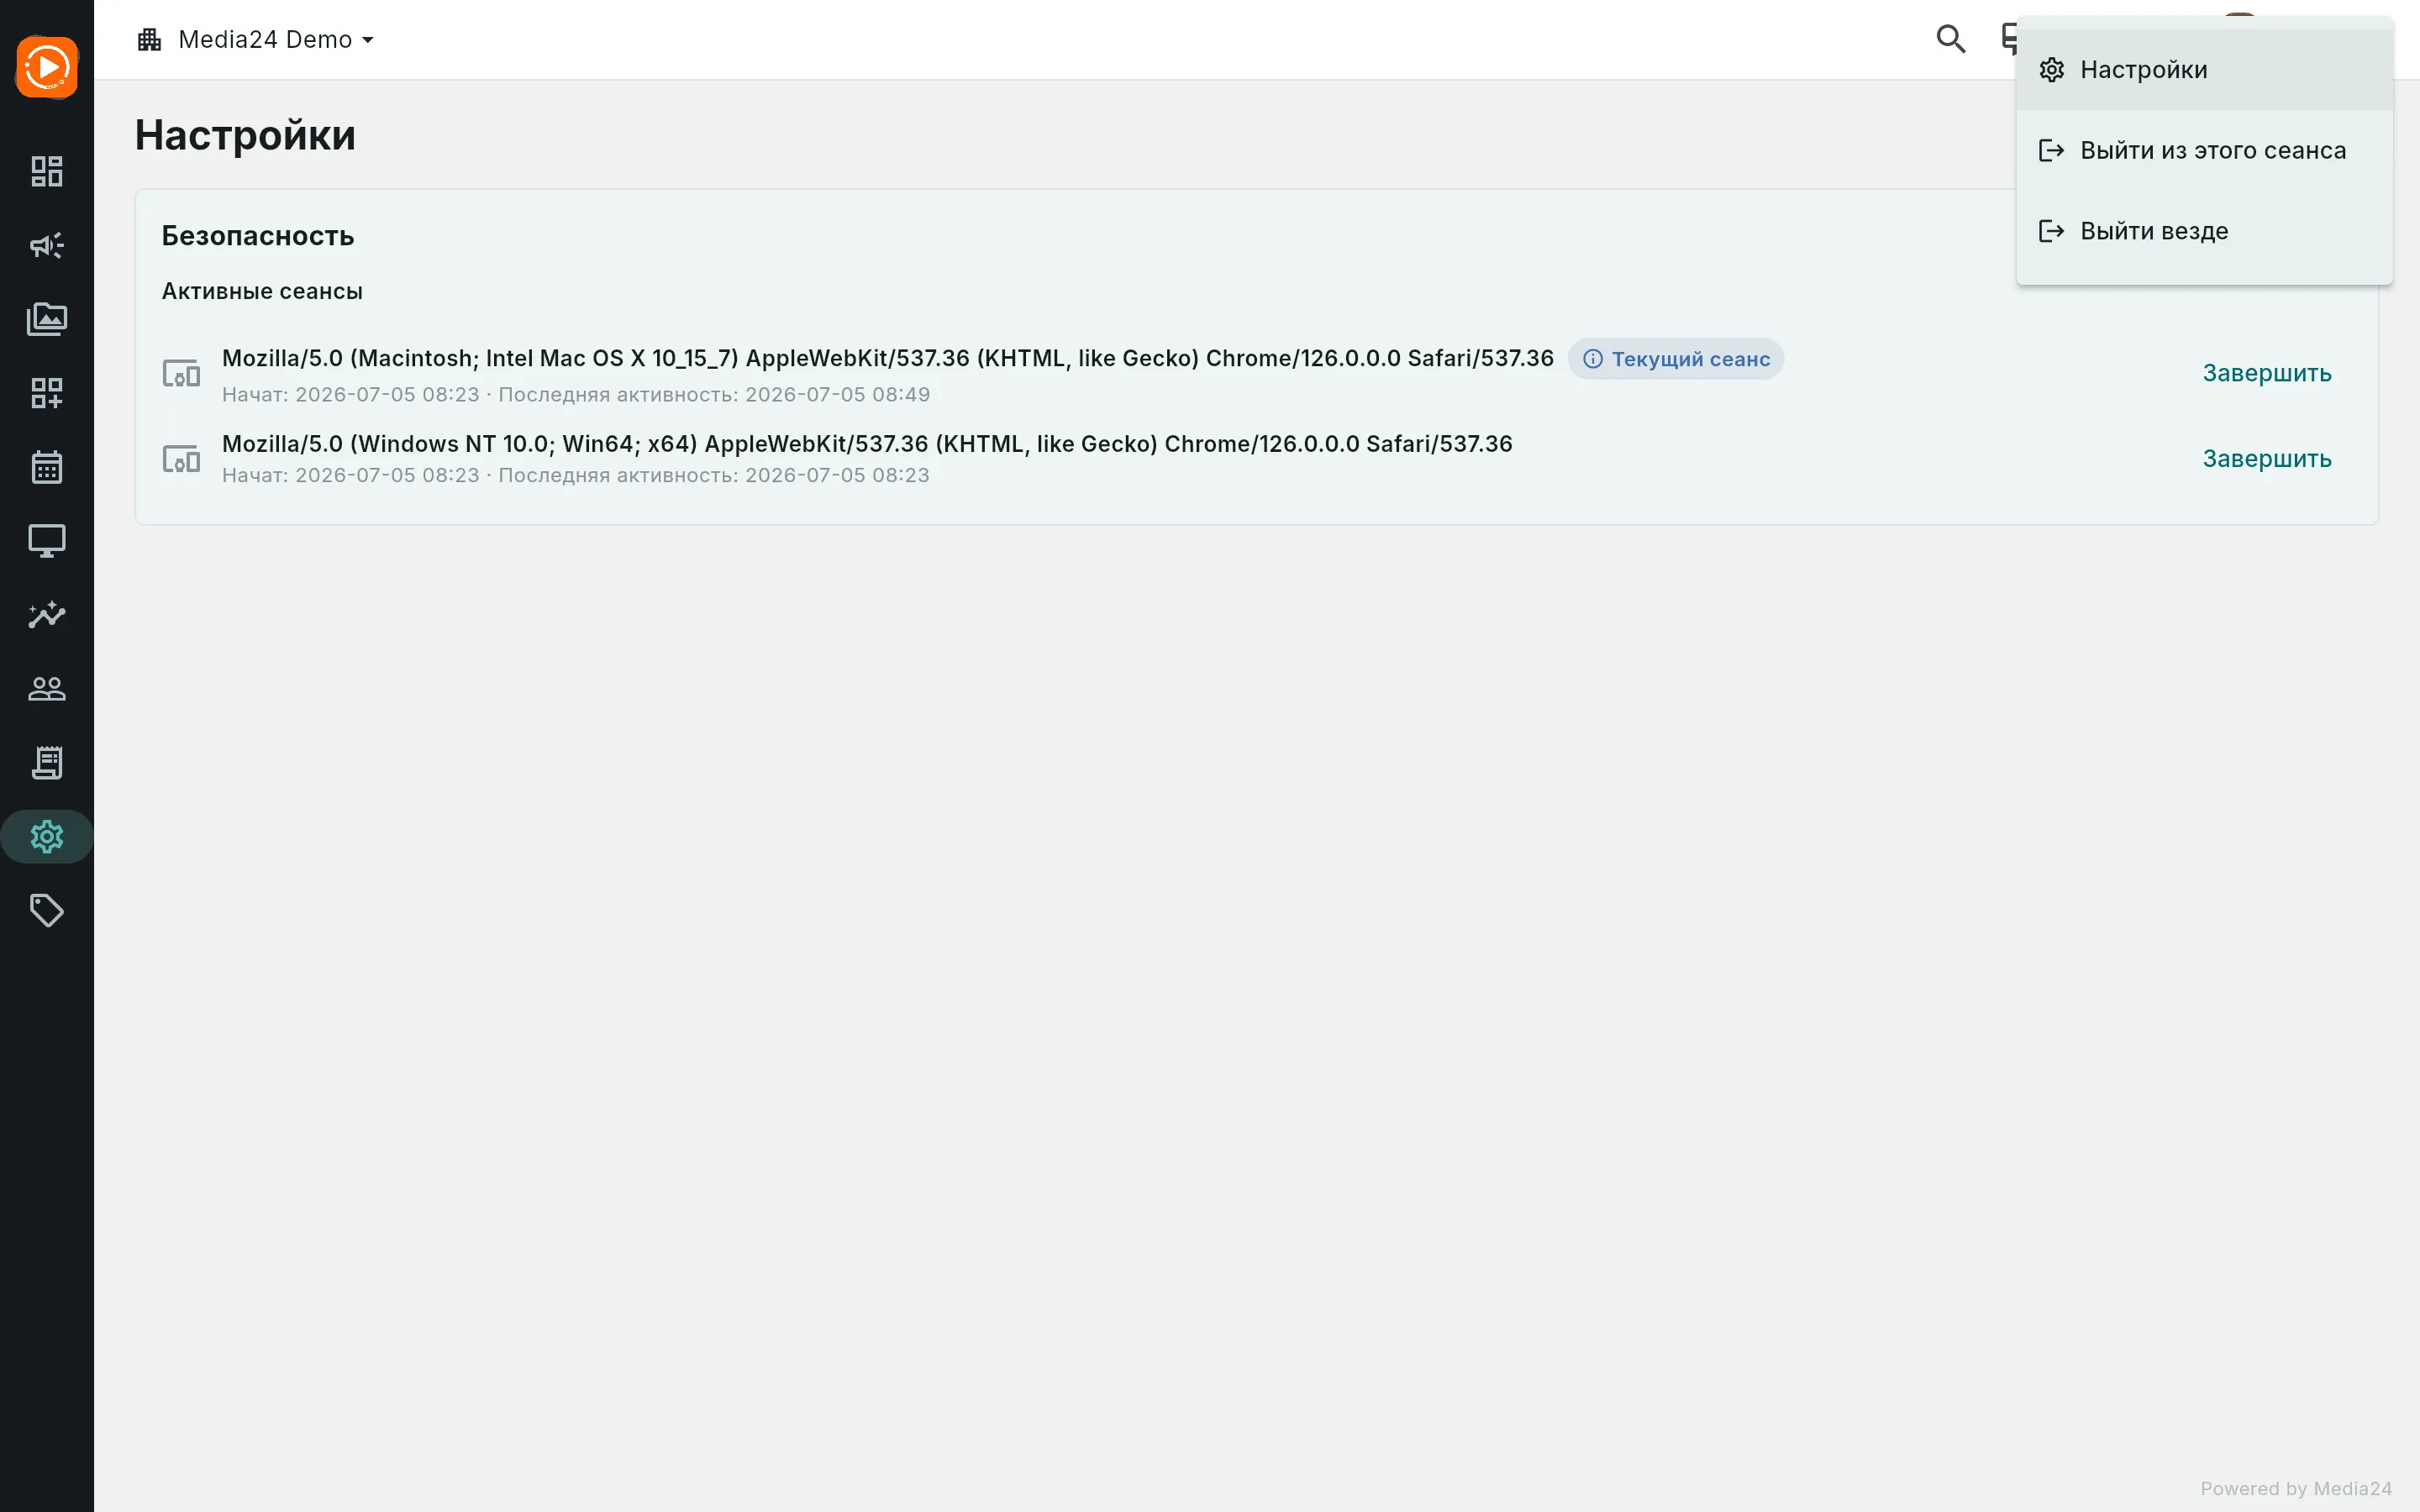Open the calendar schedule icon

coord(47,467)
